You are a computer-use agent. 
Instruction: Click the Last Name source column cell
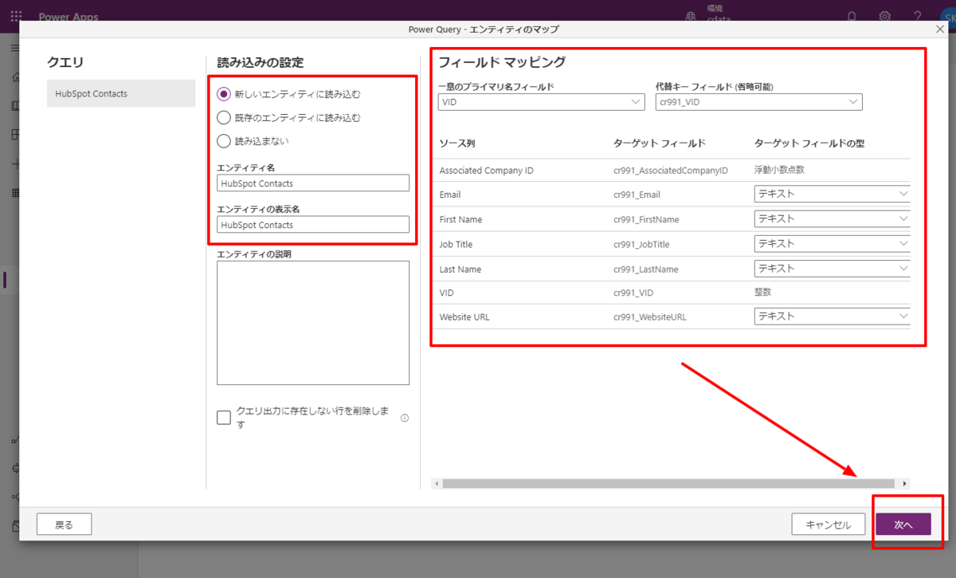click(460, 269)
